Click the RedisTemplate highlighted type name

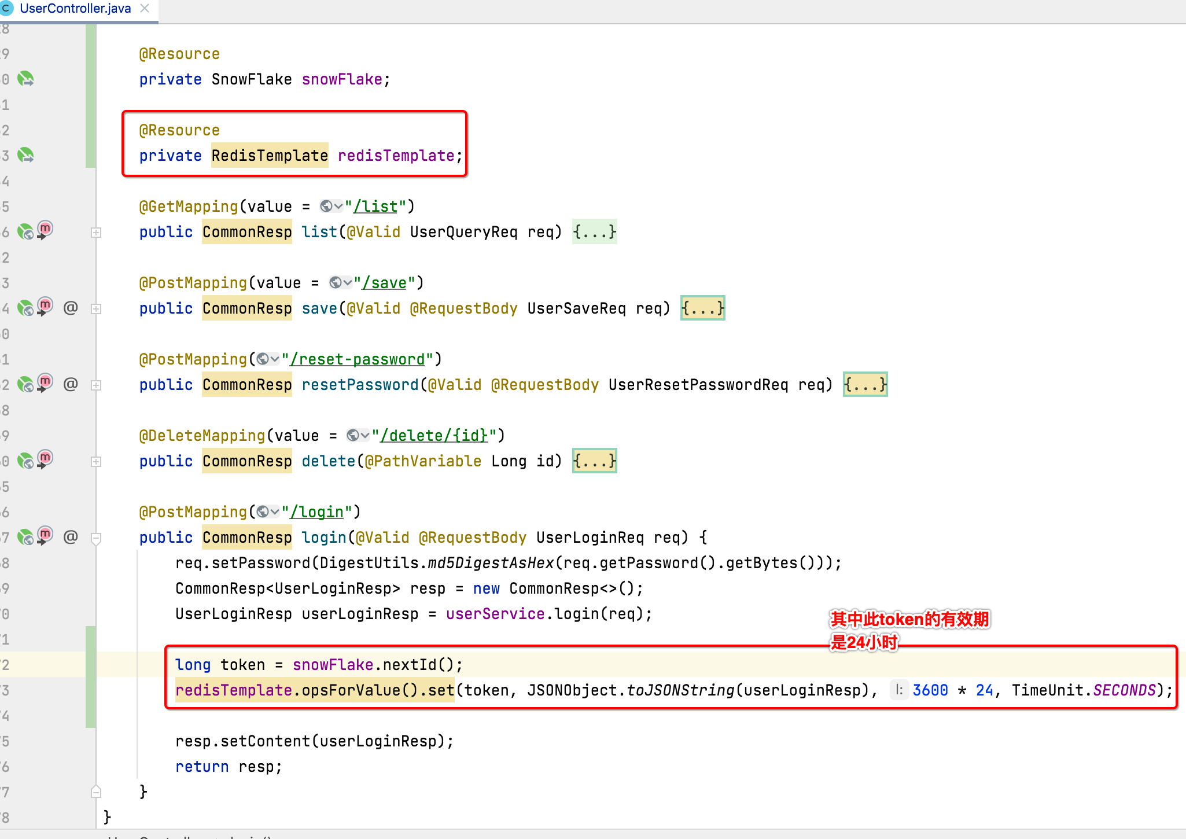click(x=270, y=156)
